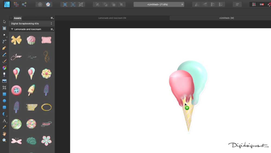
Task: Select the Ellipse shape tool
Action: [x=4, y=101]
